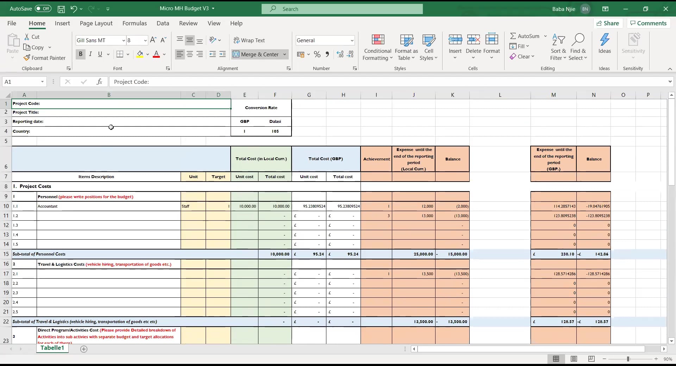This screenshot has height=366, width=676.
Task: Switch to the Formulas ribbon tab
Action: [x=134, y=23]
